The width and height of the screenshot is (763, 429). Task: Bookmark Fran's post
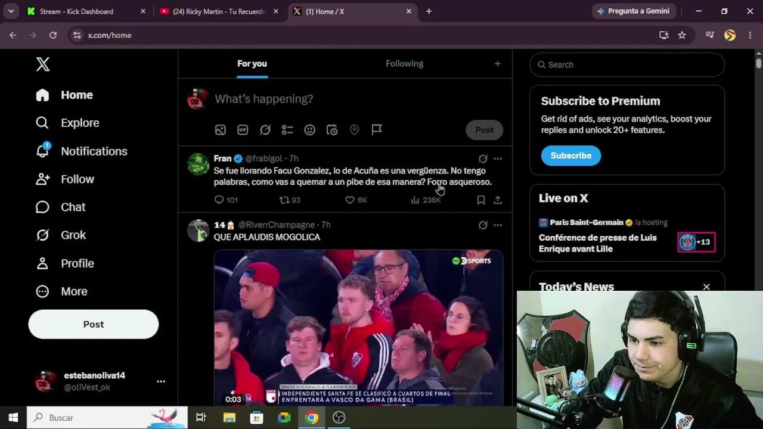tap(480, 200)
